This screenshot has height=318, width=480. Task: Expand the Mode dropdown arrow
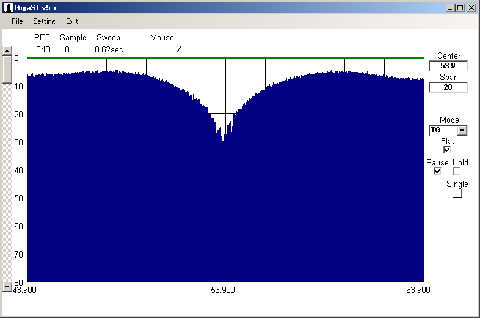[462, 130]
